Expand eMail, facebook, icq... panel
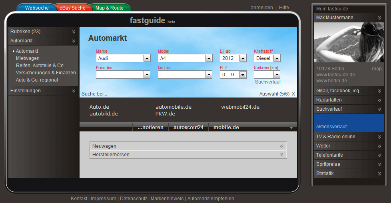Screen dimensions: 391x203 tap(349, 91)
